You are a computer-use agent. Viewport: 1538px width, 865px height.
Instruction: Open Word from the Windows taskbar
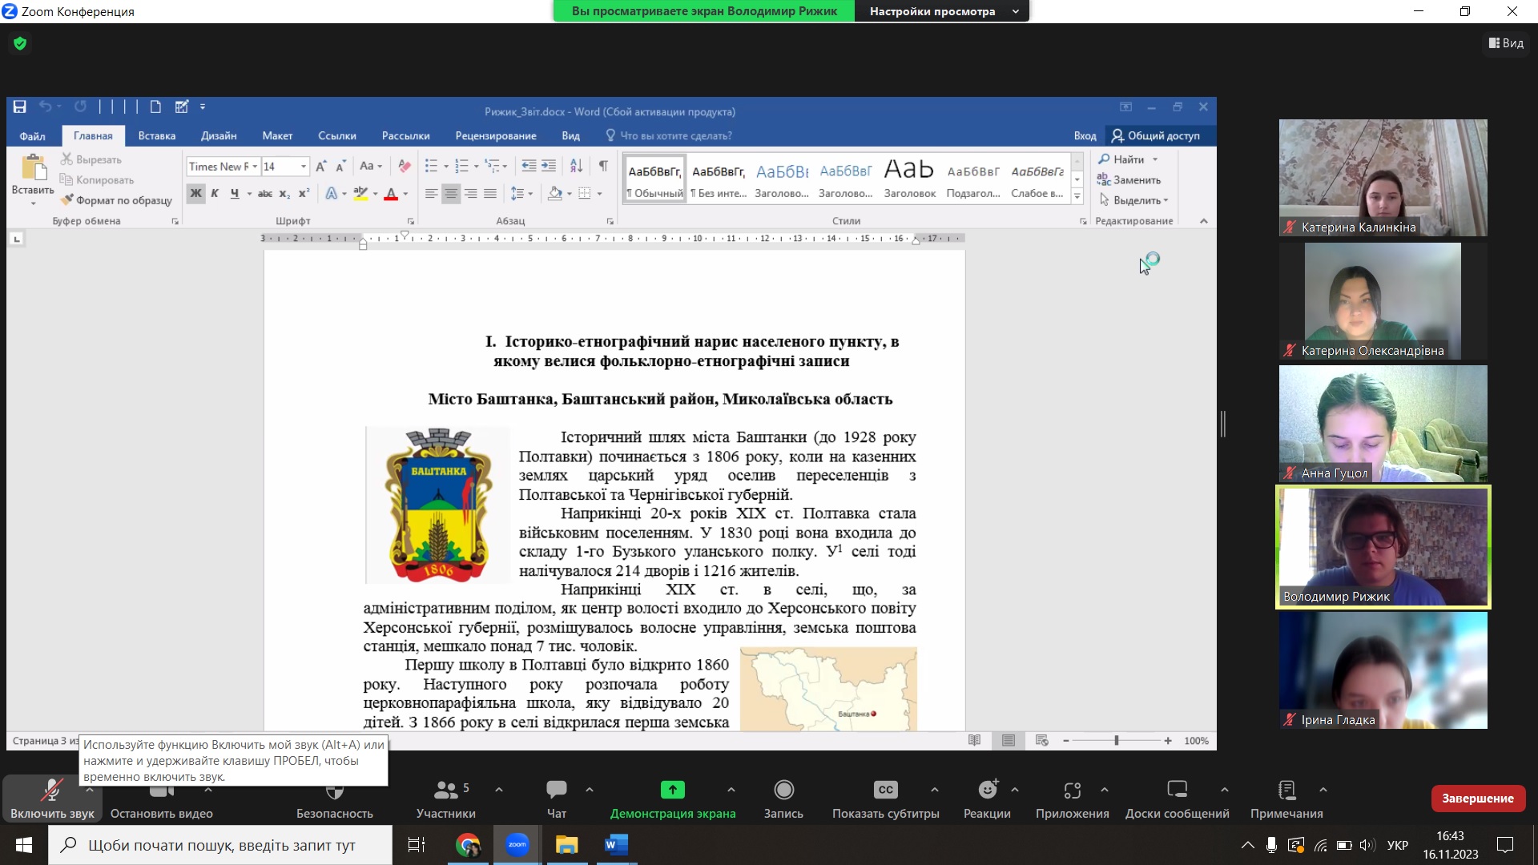pos(616,845)
